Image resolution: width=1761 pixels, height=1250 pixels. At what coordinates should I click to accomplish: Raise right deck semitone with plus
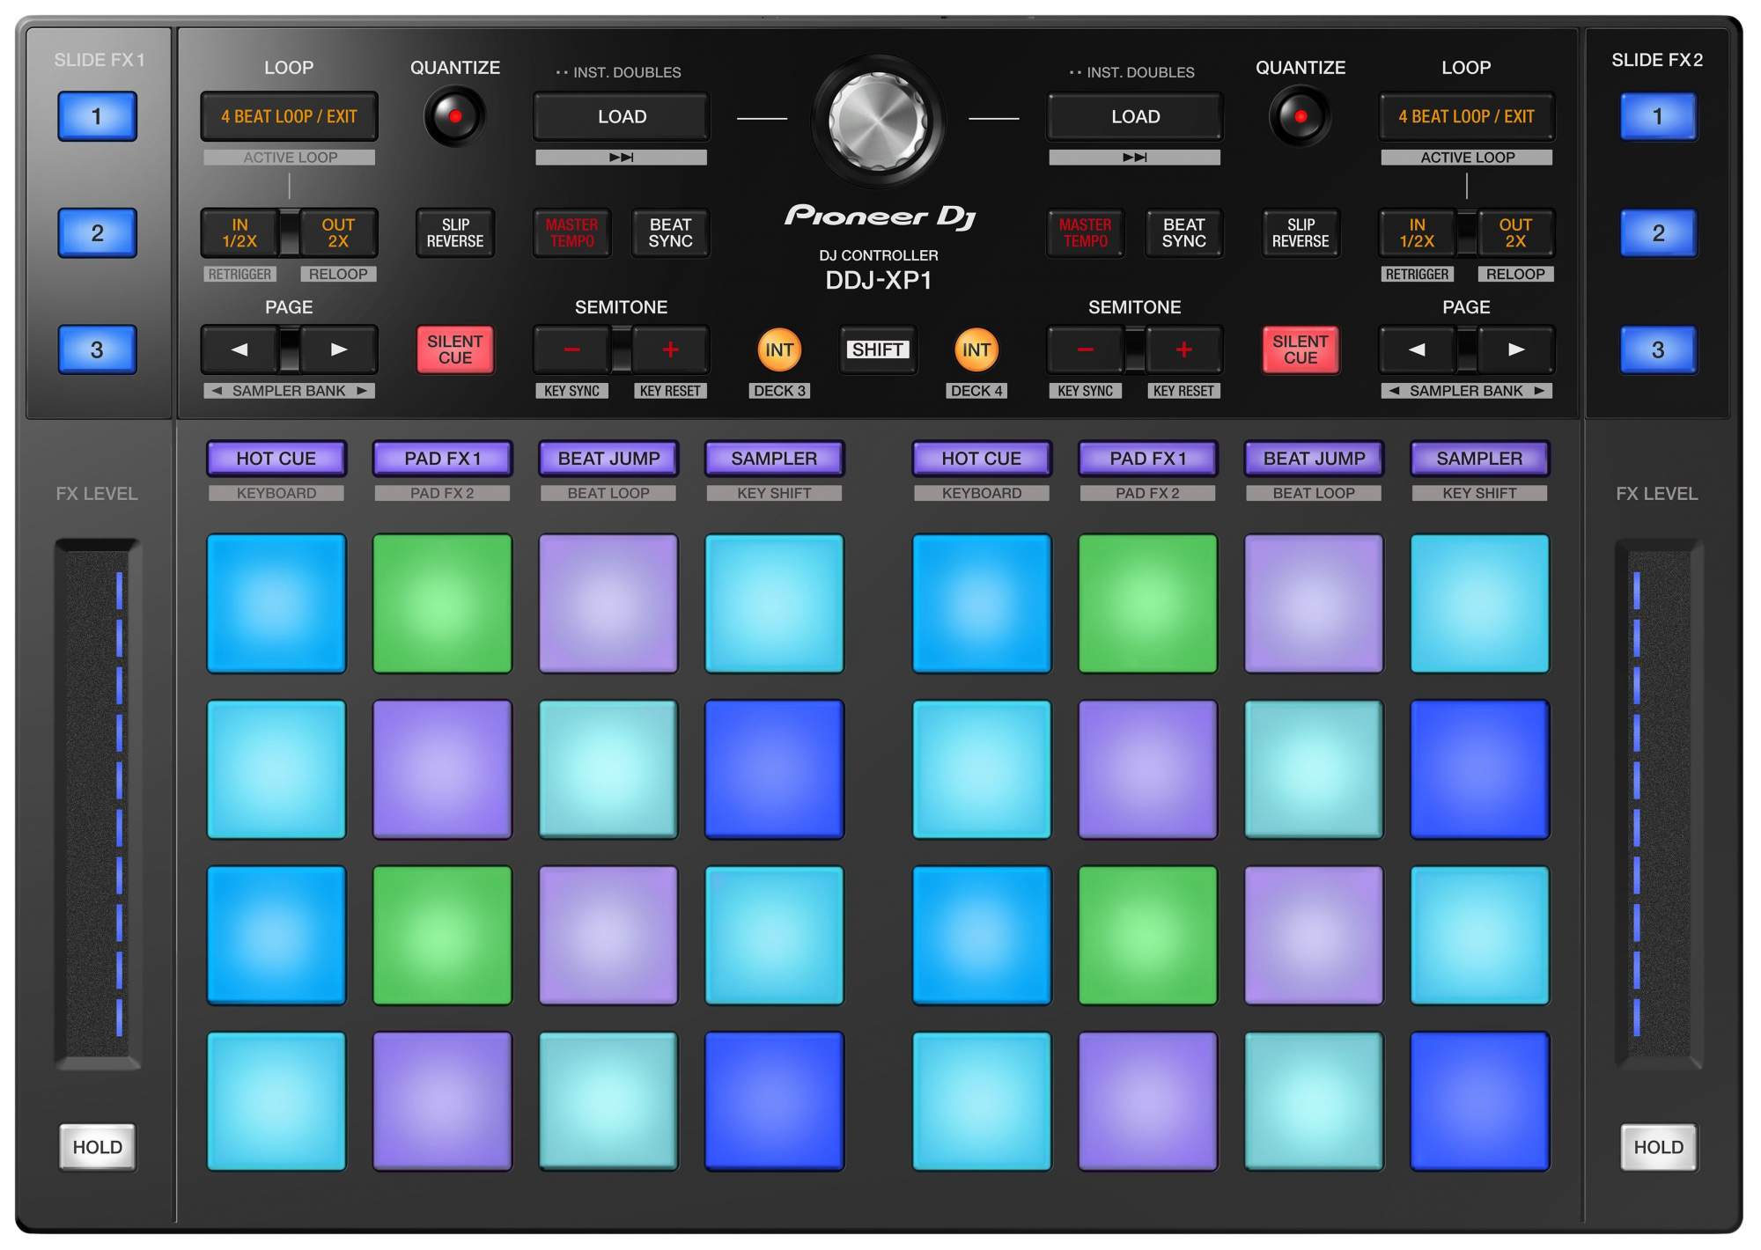(x=1183, y=349)
